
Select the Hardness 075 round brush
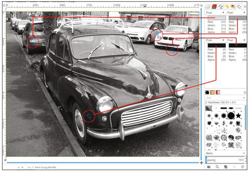pos(223,116)
